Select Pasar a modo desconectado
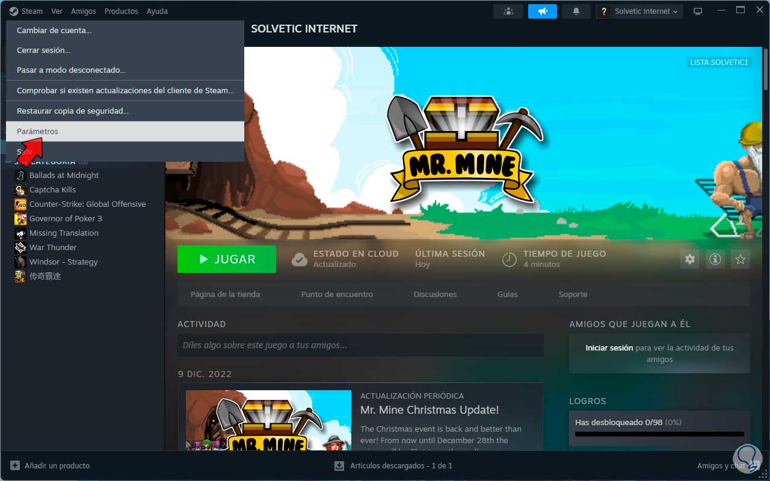 point(125,70)
